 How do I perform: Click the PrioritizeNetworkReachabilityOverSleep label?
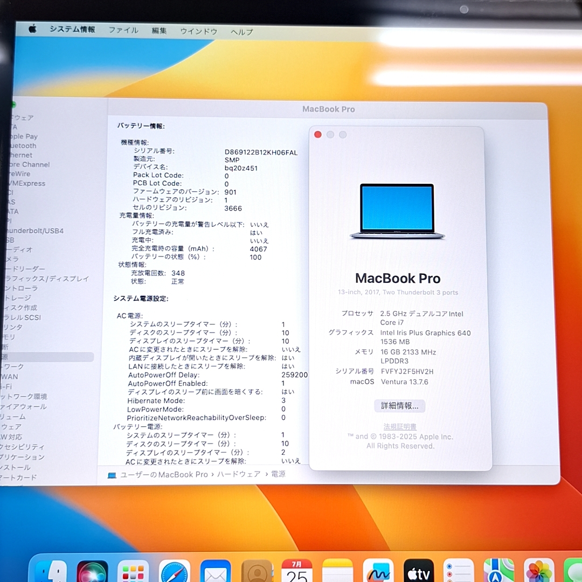coord(196,418)
